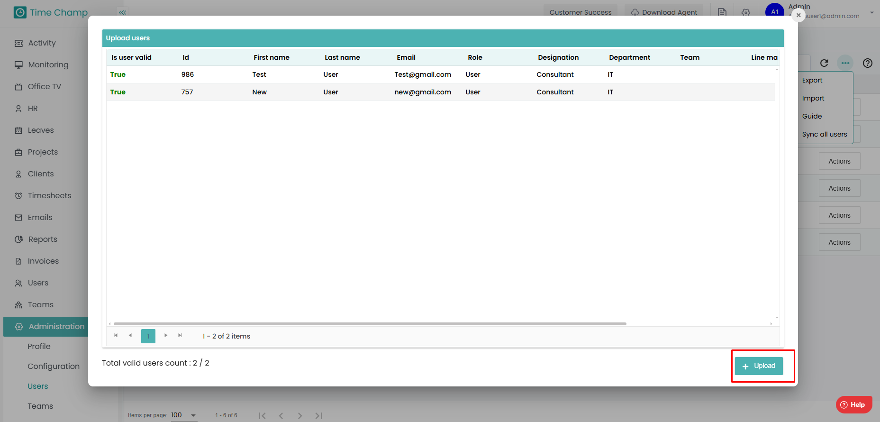Click the refresh icon in toolbar
880x422 pixels.
click(824, 63)
